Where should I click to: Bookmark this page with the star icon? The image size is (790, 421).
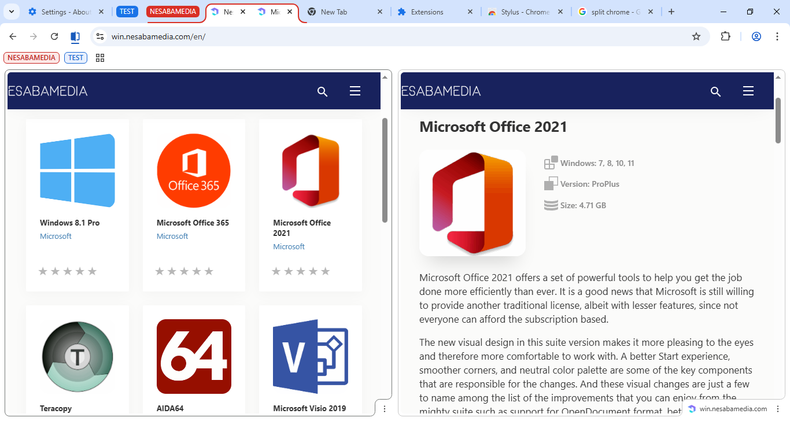coord(696,36)
